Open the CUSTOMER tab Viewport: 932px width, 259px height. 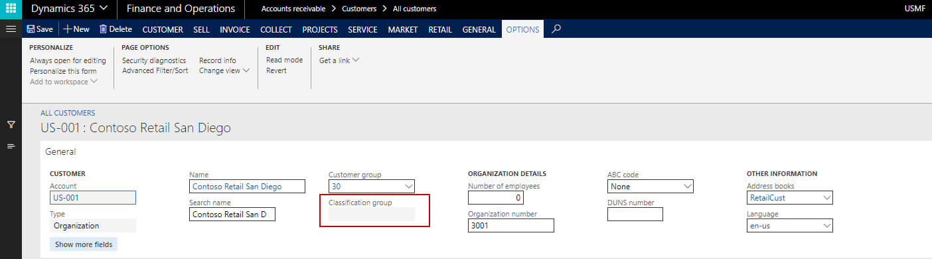pos(163,29)
